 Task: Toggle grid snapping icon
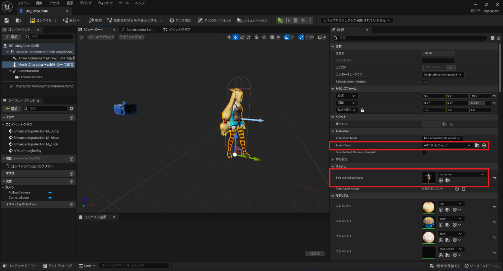(x=272, y=37)
